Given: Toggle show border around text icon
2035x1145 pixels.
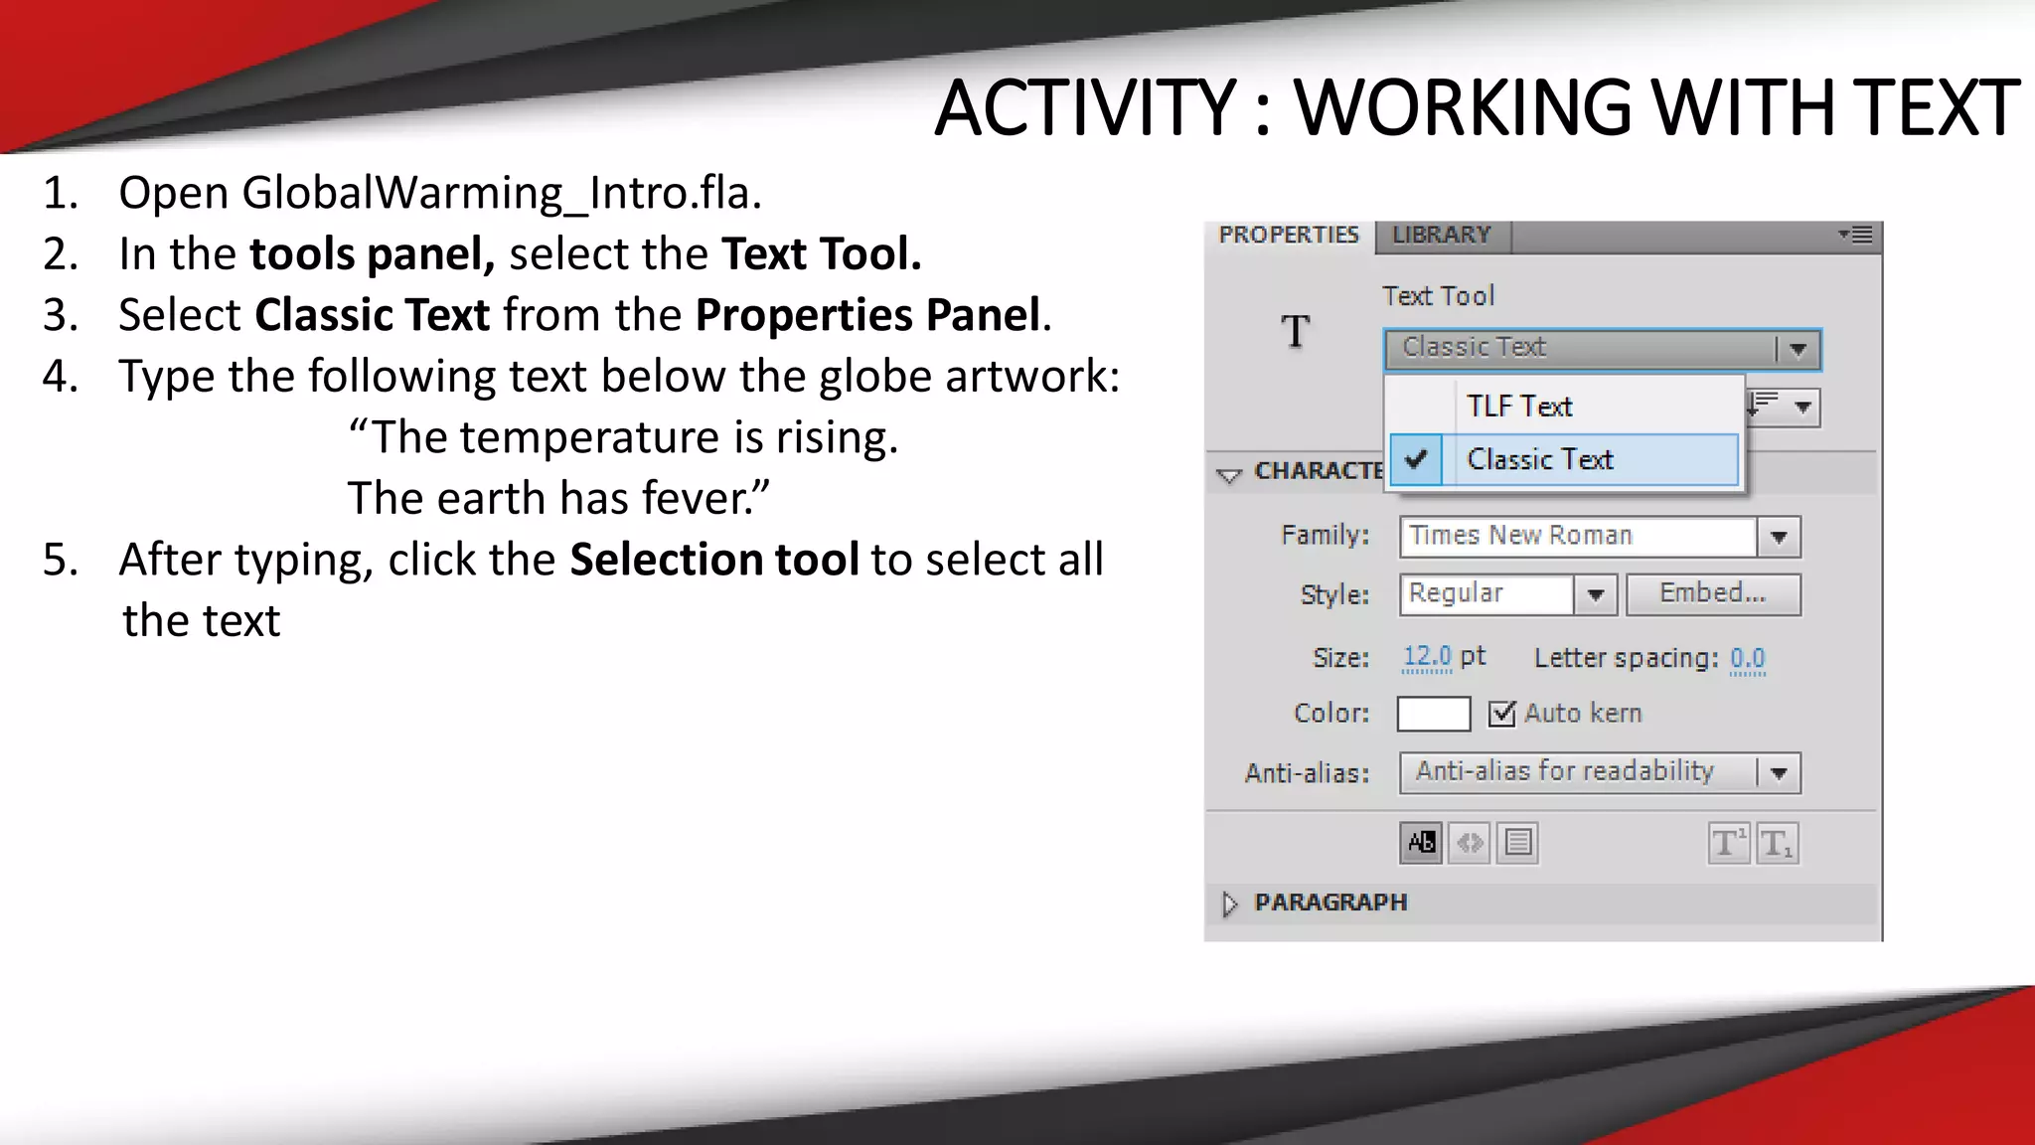Looking at the screenshot, I should (1517, 843).
